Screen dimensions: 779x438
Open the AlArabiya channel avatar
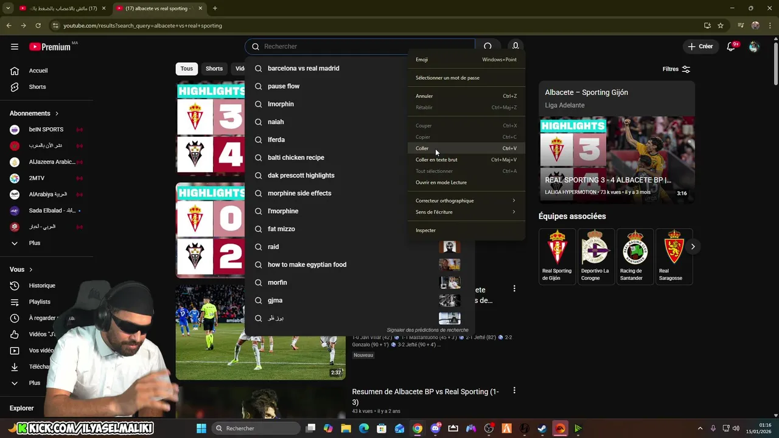(15, 194)
